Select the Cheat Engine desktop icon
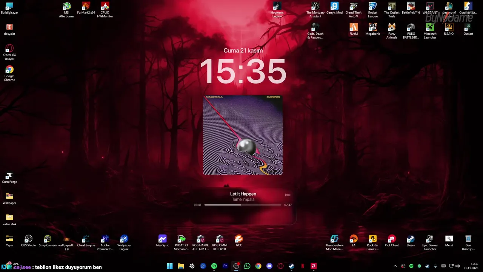This screenshot has height=272, width=483. click(x=86, y=241)
